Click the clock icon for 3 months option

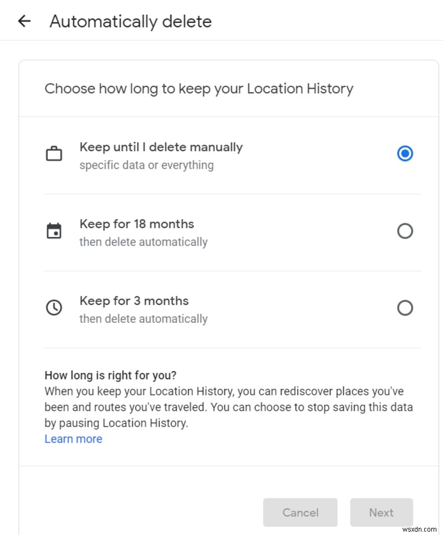click(54, 307)
